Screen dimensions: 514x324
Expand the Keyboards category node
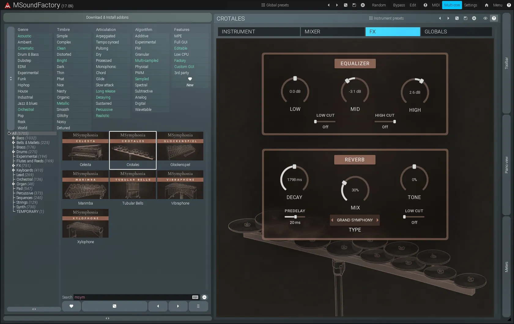click(13, 170)
